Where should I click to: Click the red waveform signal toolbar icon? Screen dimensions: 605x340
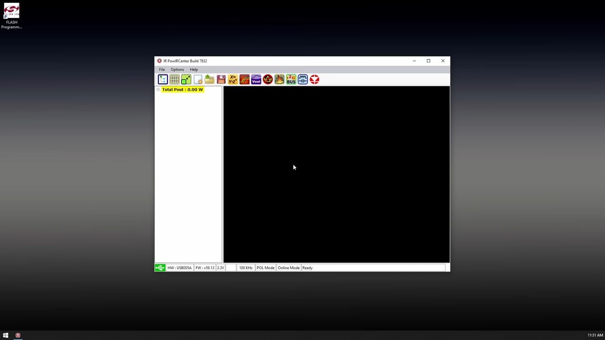click(244, 79)
